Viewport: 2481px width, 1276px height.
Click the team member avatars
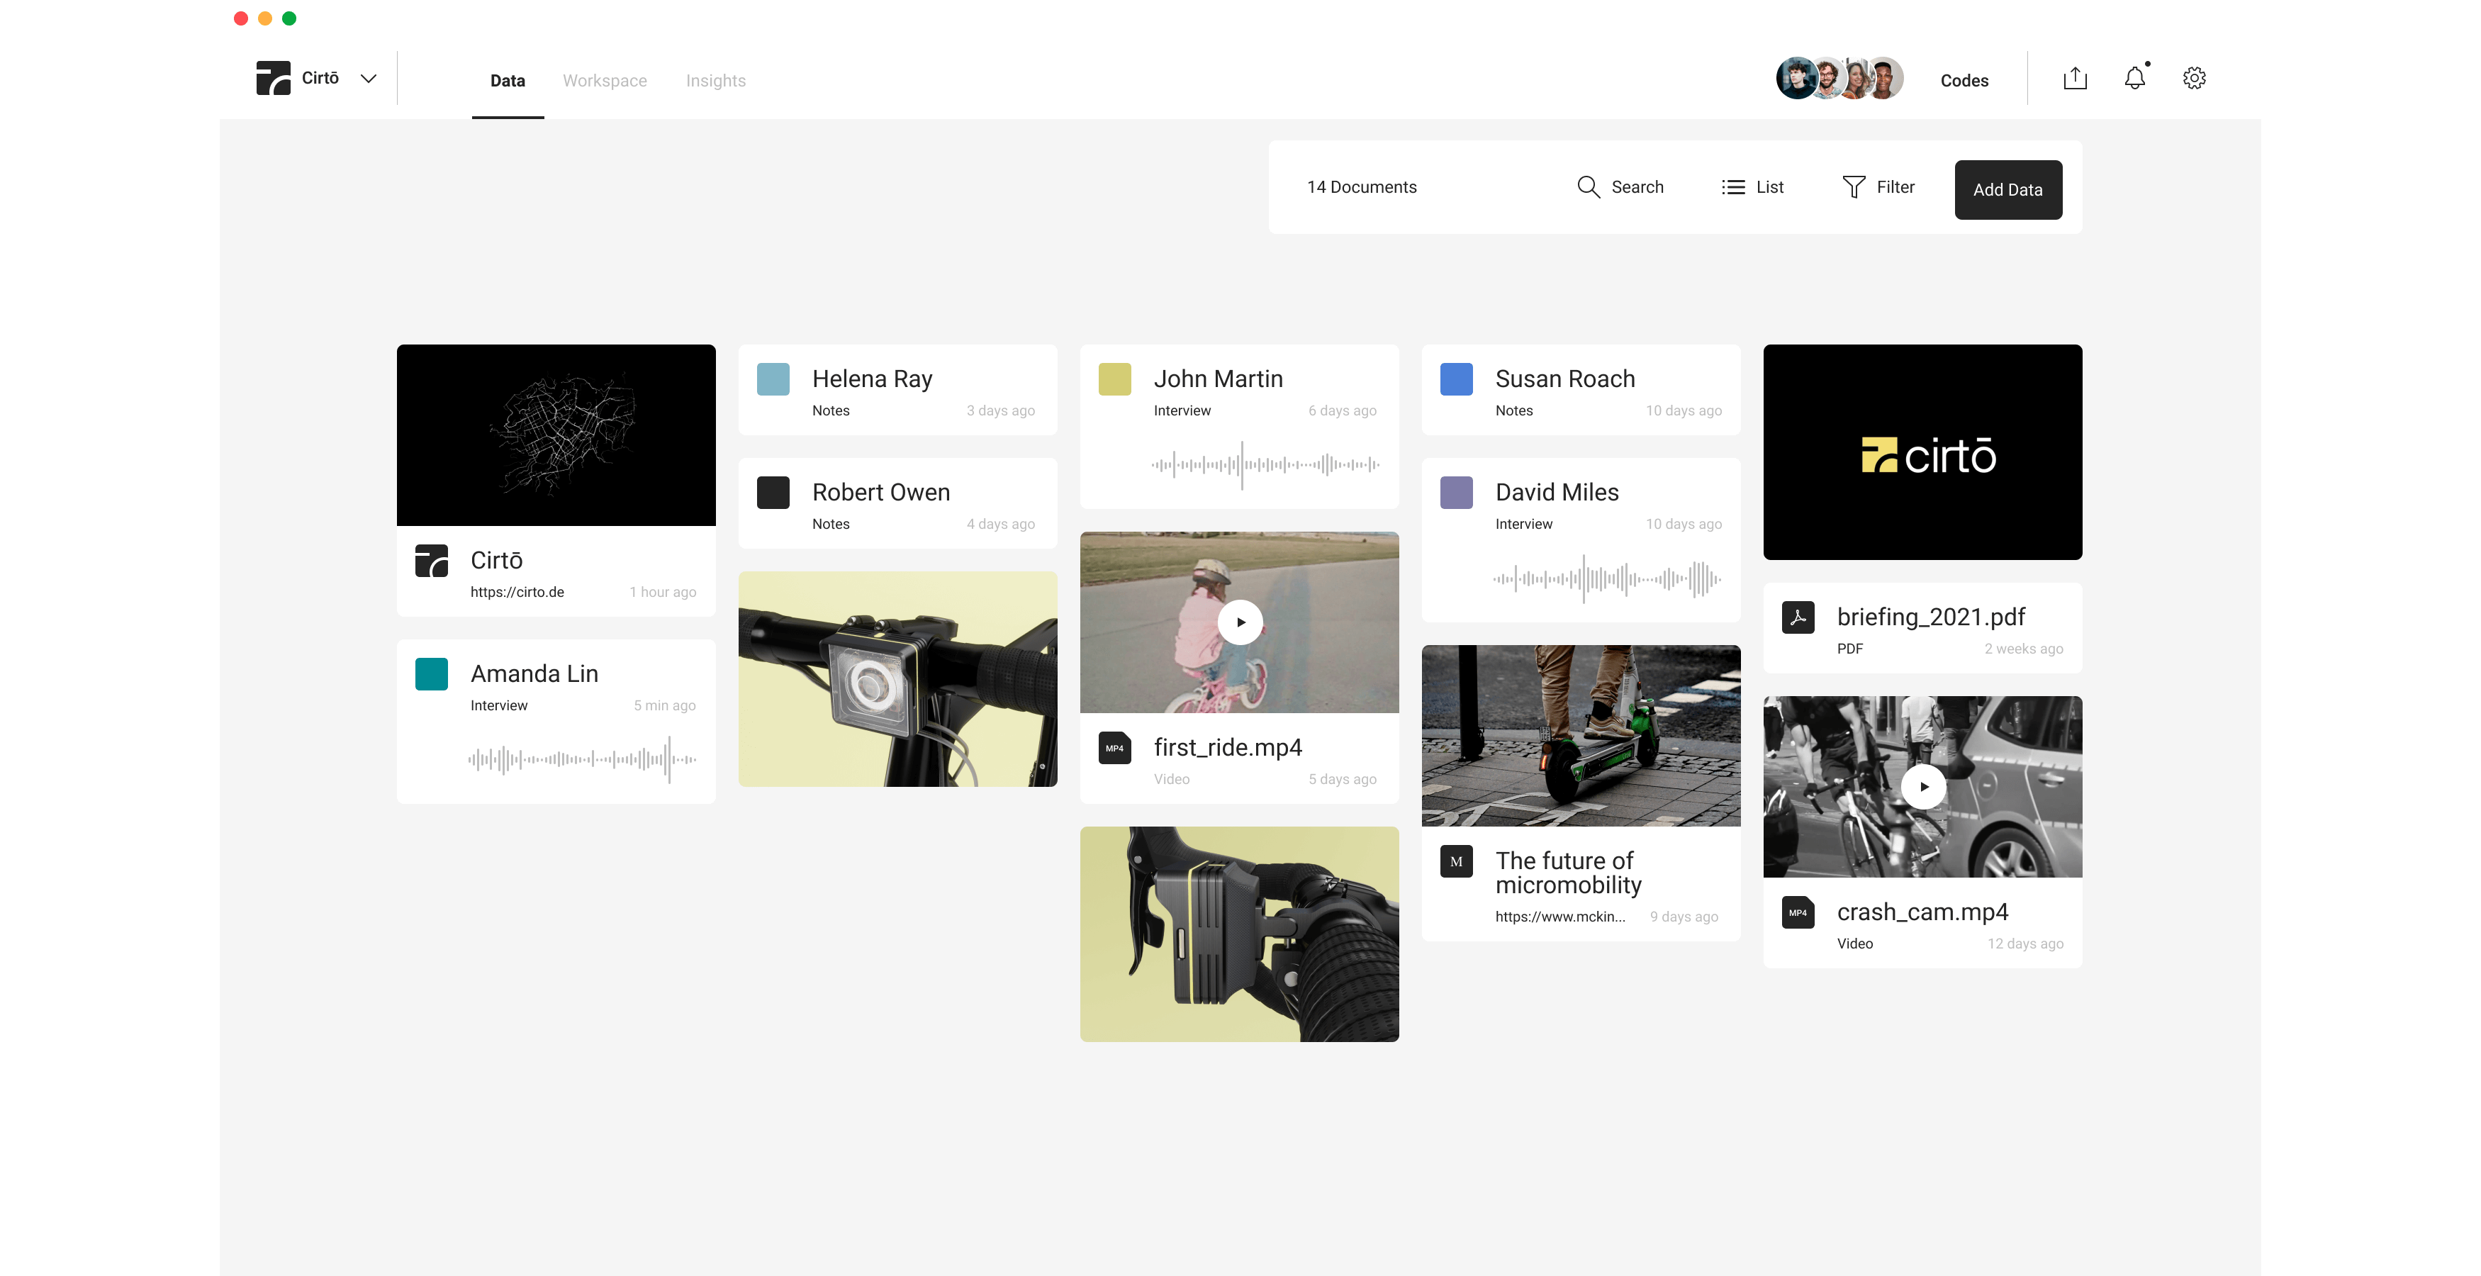(1839, 78)
